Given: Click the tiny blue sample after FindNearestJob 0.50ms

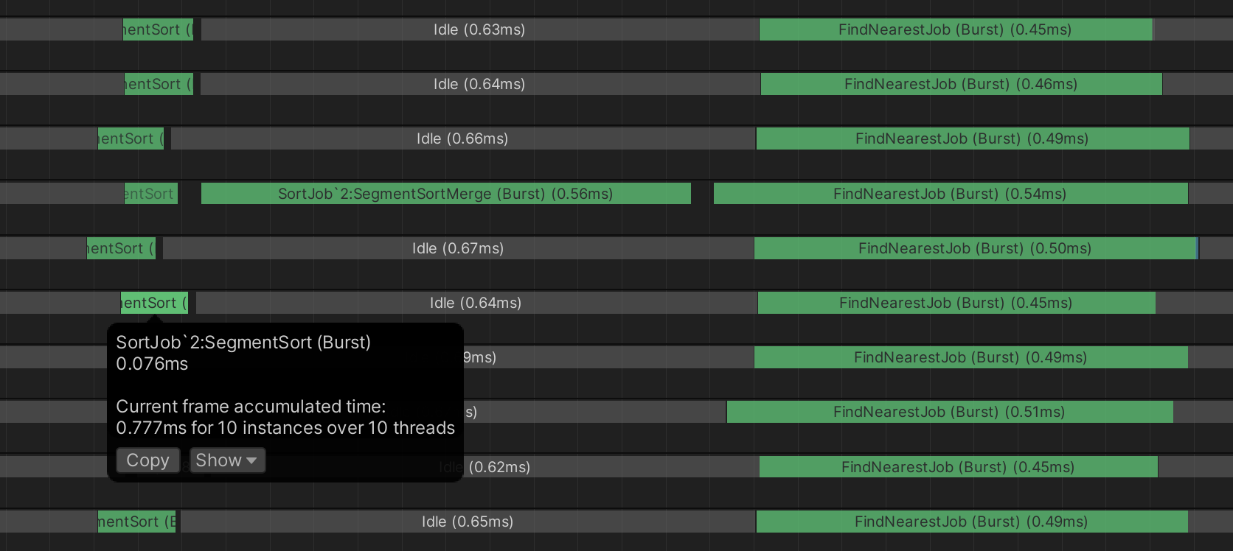Looking at the screenshot, I should pos(1198,248).
